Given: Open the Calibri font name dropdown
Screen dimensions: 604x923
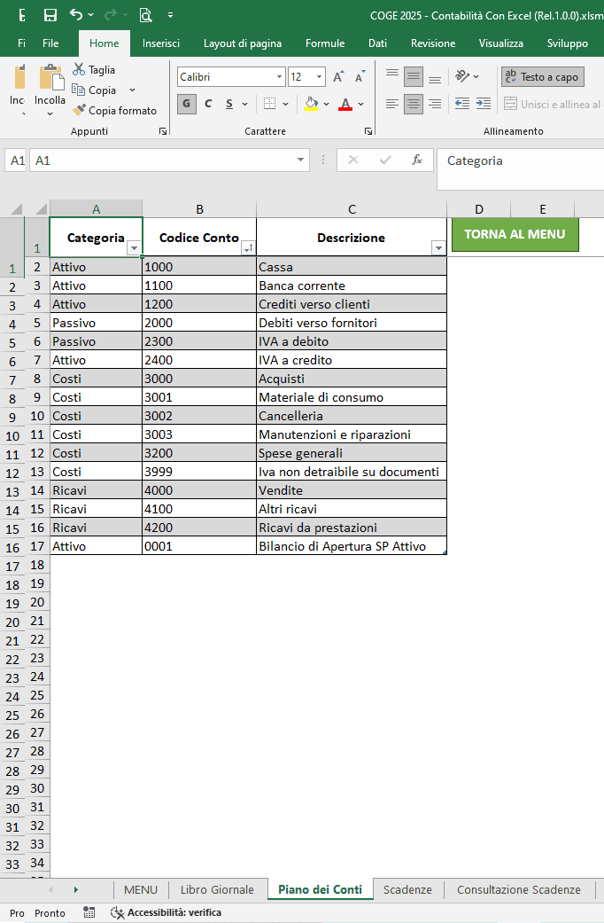Looking at the screenshot, I should click(279, 77).
